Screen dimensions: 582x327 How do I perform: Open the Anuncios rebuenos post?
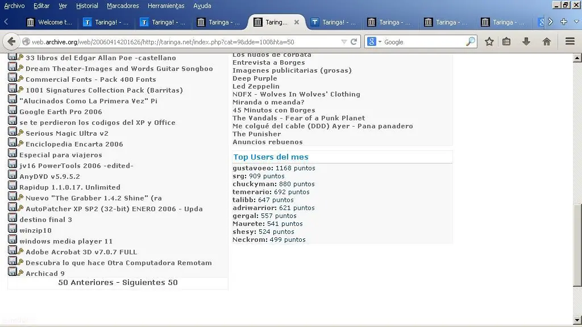(268, 141)
